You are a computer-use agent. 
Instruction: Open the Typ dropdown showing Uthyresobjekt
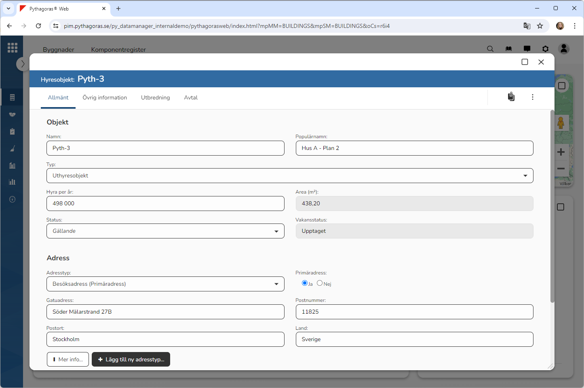pyautogui.click(x=290, y=176)
